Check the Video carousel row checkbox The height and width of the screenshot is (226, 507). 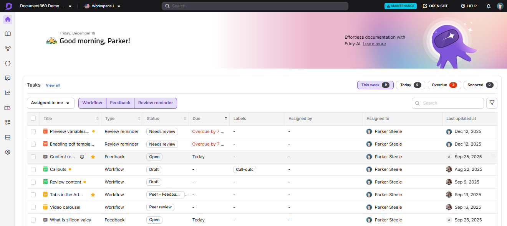(33, 207)
